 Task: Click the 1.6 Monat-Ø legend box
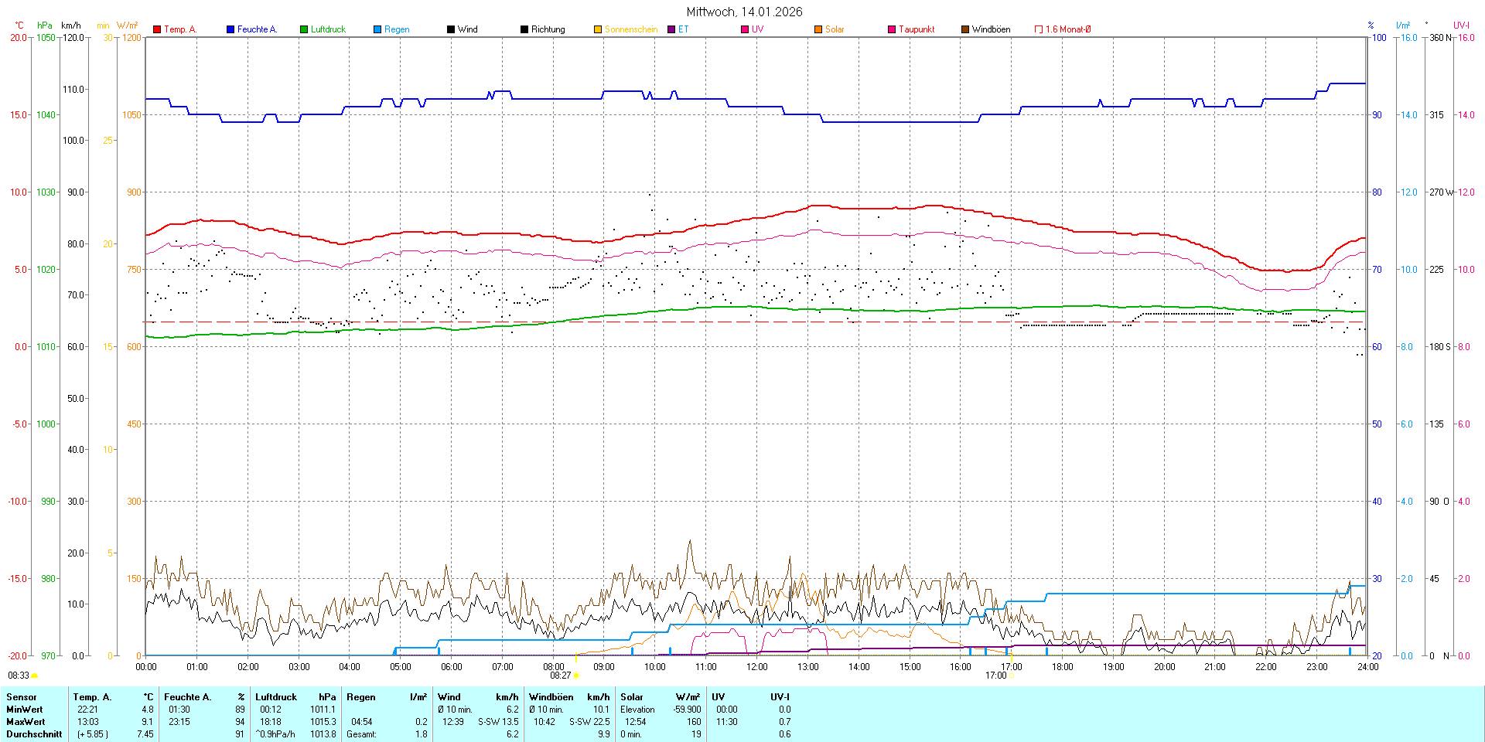point(1039,29)
